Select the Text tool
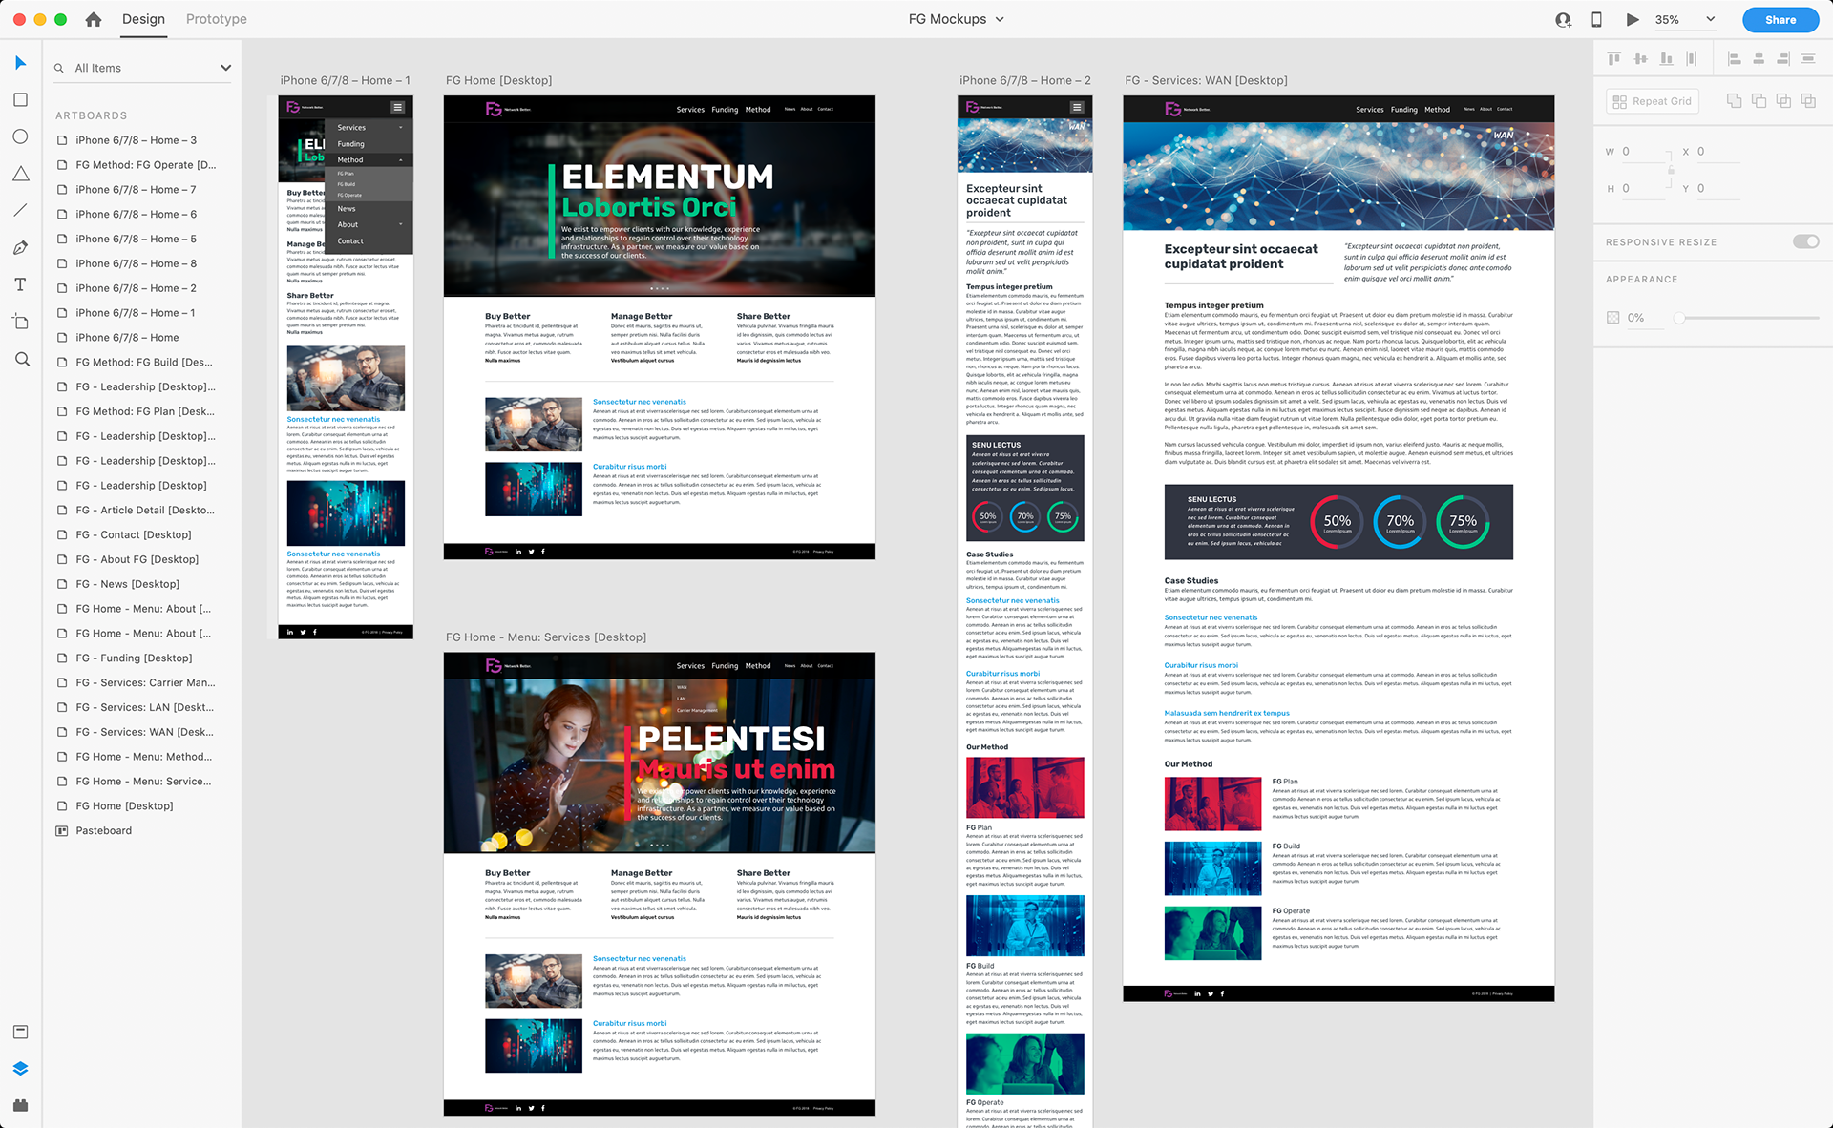 20,284
